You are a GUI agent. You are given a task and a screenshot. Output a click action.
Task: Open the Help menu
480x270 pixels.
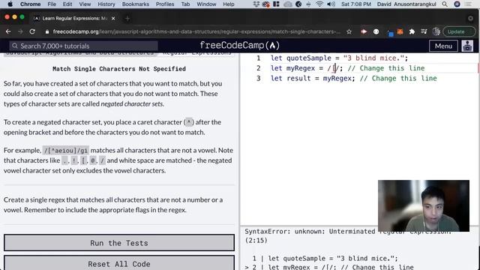[228, 4]
